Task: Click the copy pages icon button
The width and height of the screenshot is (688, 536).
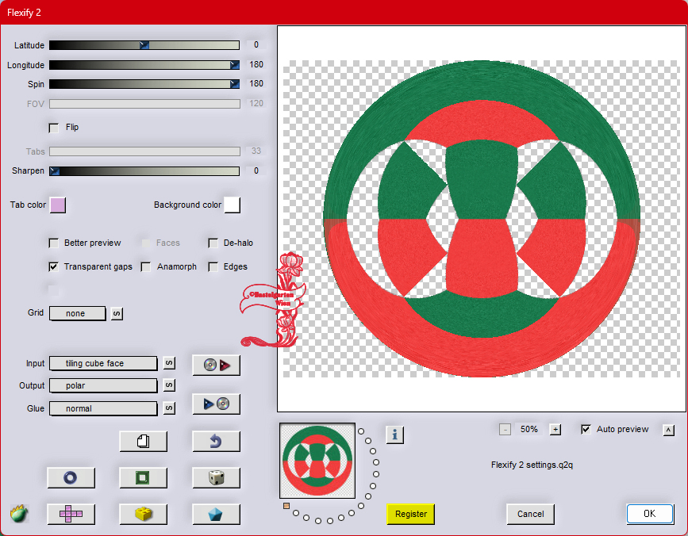Action: (143, 441)
